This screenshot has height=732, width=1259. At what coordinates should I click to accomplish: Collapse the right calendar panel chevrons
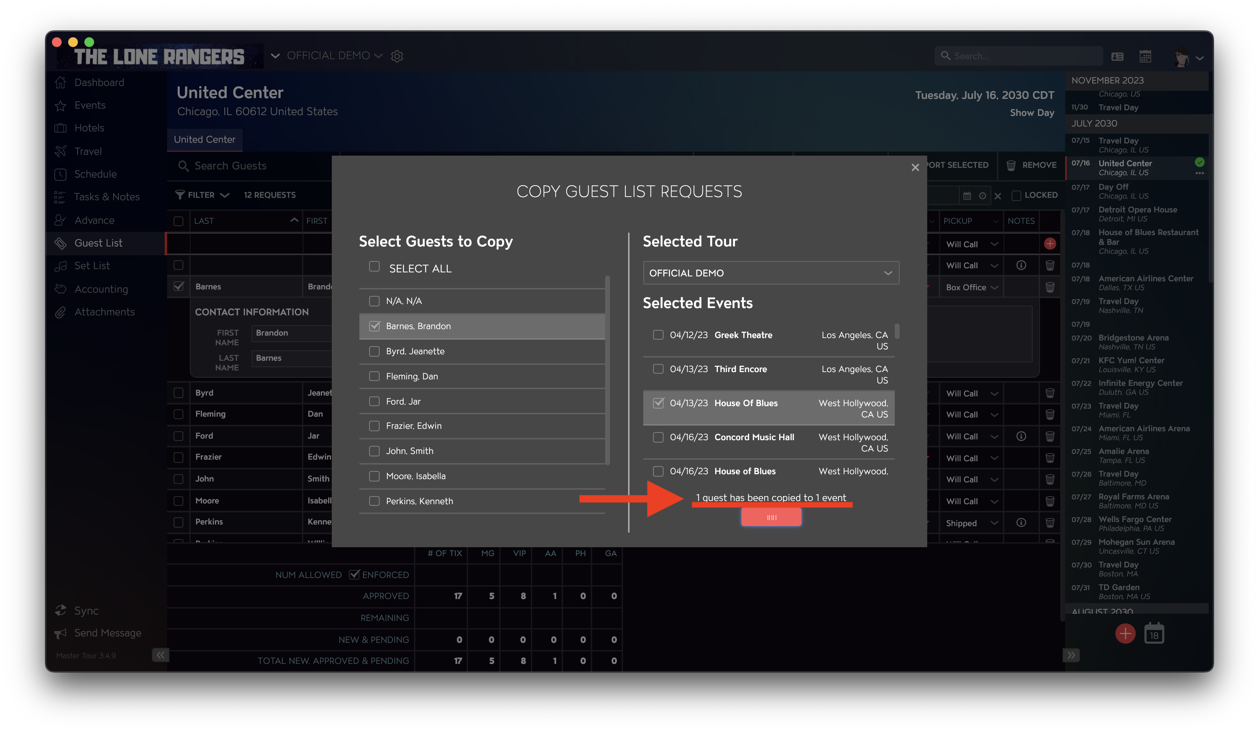[1071, 655]
